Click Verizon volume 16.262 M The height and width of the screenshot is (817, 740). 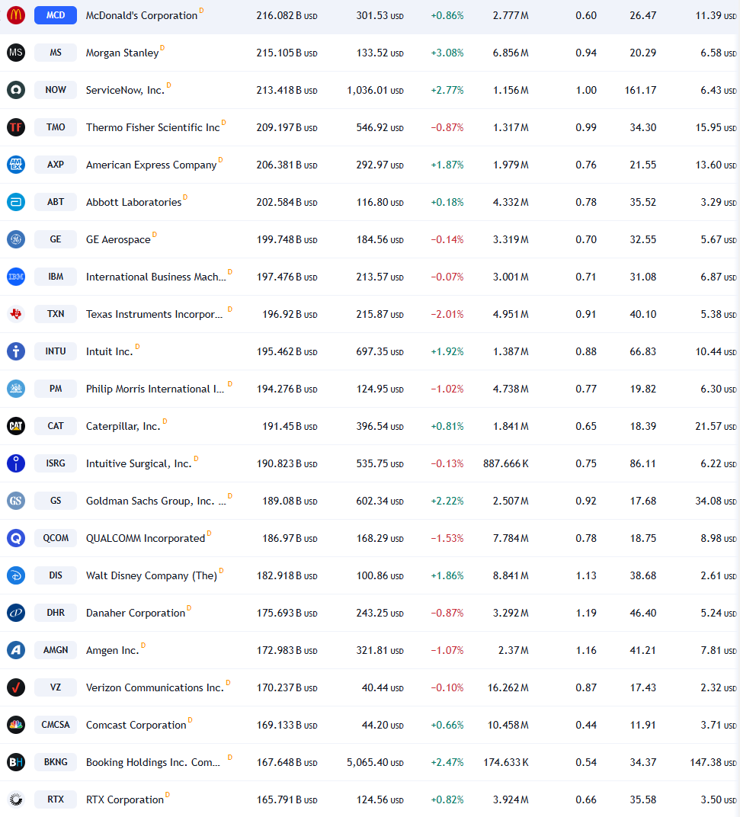pos(508,687)
